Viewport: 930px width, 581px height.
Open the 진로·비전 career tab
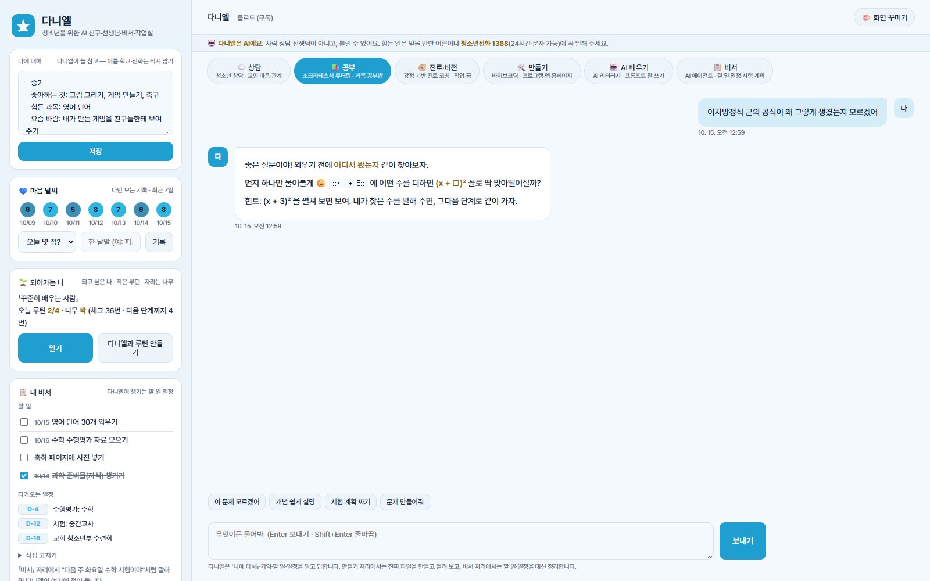coord(437,71)
